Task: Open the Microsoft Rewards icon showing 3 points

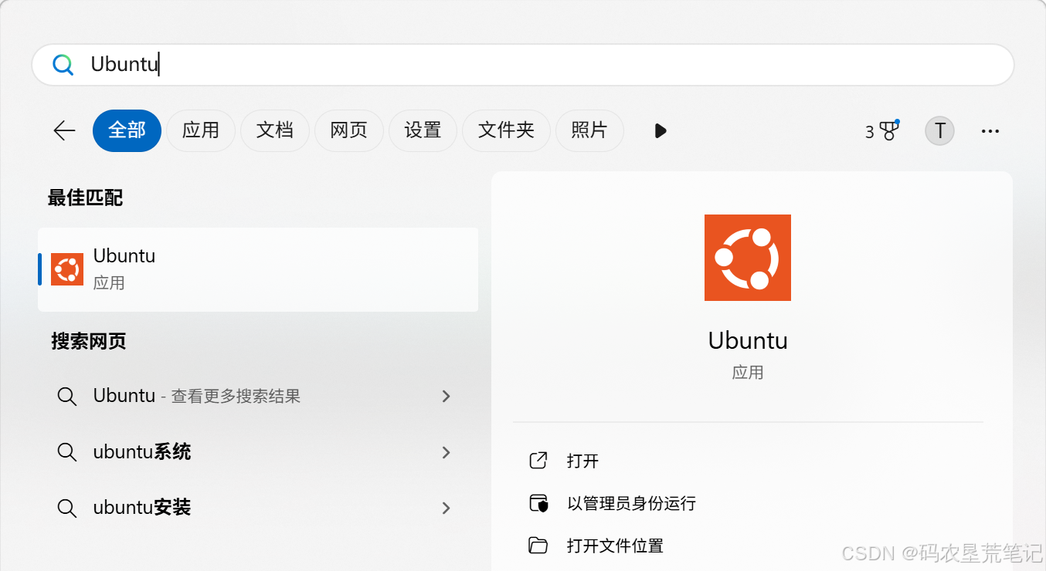Action: pos(881,130)
